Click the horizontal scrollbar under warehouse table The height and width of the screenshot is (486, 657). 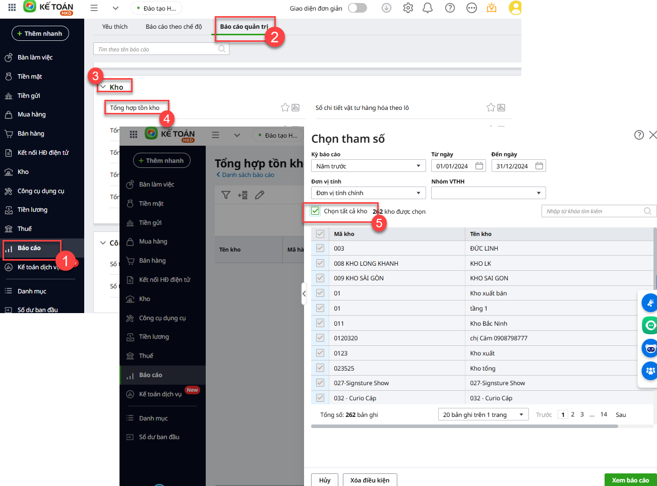pos(464,427)
